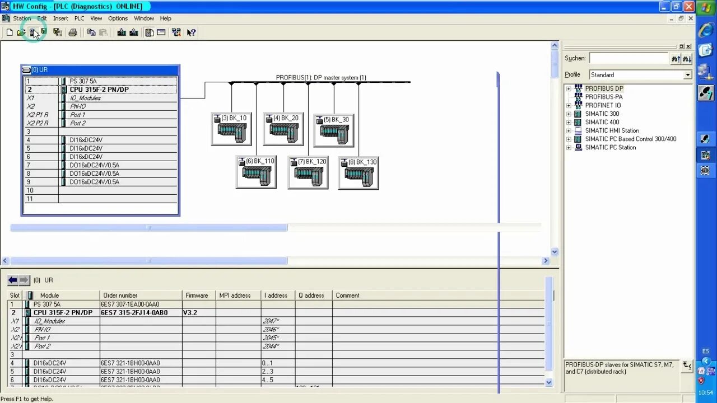
Task: Open the Window menu
Action: click(144, 18)
